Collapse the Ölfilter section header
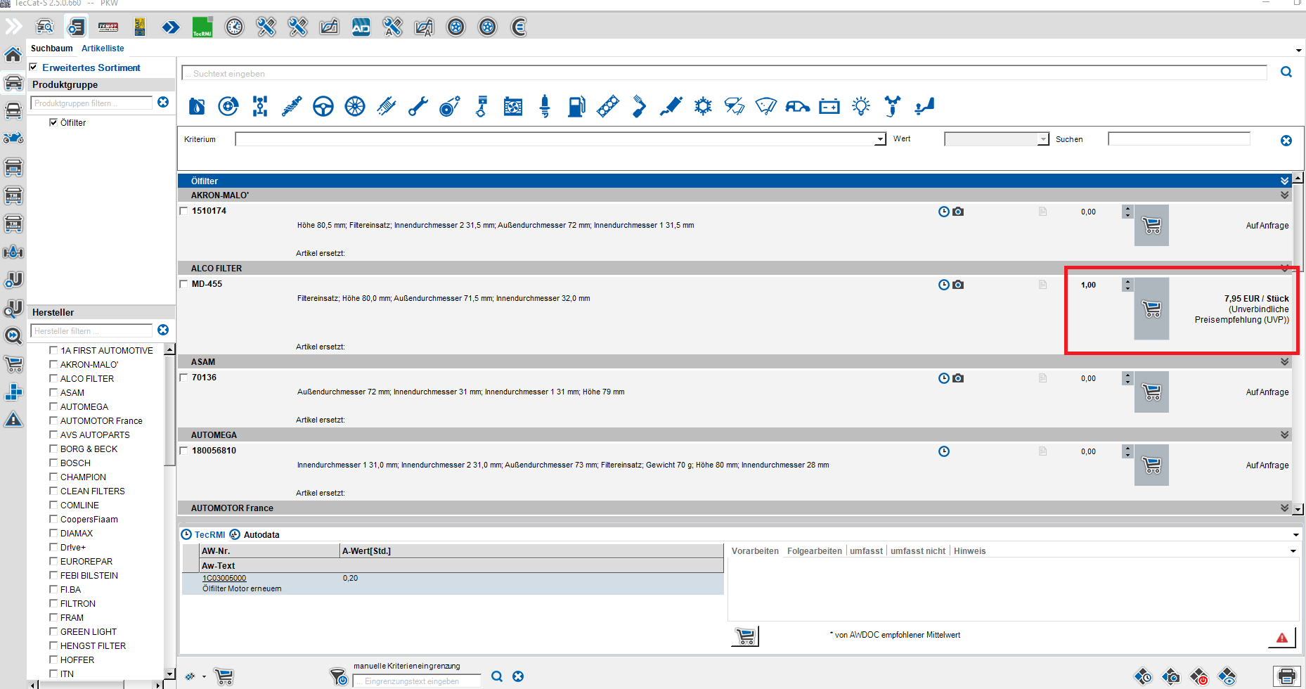 click(1285, 181)
